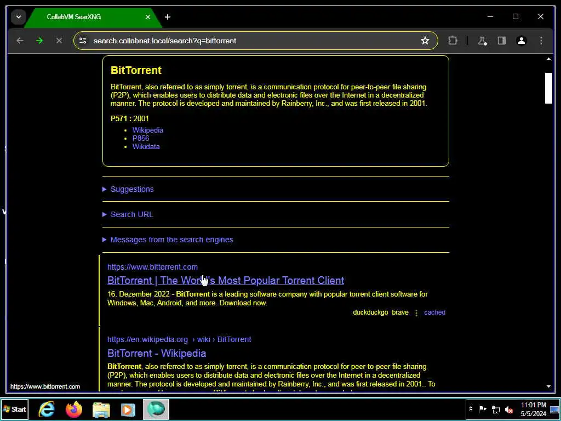Screen dimensions: 561x421
Task: Click the page scrollbar thumb
Action: [x=548, y=88]
